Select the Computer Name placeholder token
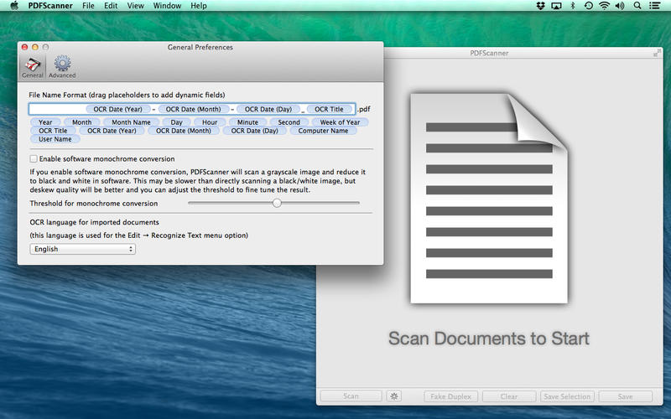Viewport: 671px width, 419px height. click(x=323, y=131)
